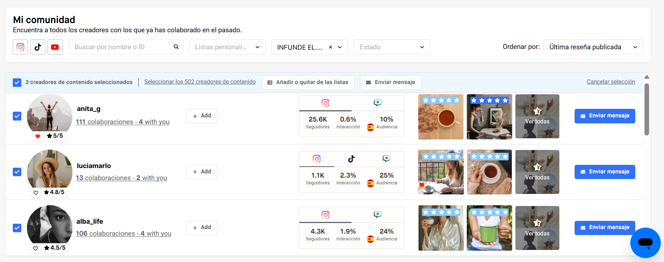Open the reviews stats tab for luciamarlo
Viewport: 664px width, 262px height.
pos(386,159)
